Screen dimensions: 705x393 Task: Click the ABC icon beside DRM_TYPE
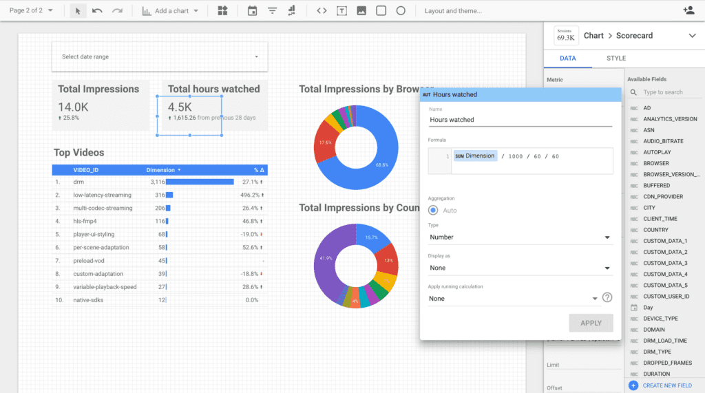click(x=634, y=352)
